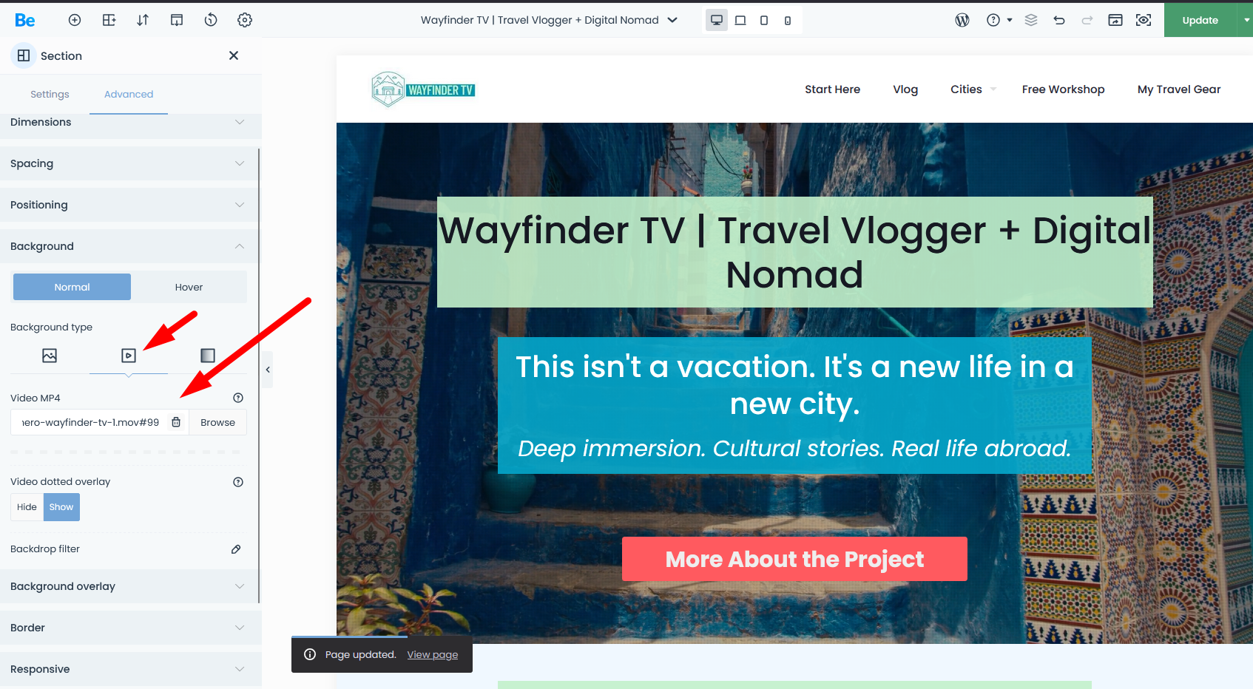Choose video background type icon
The image size is (1253, 689).
click(x=129, y=356)
